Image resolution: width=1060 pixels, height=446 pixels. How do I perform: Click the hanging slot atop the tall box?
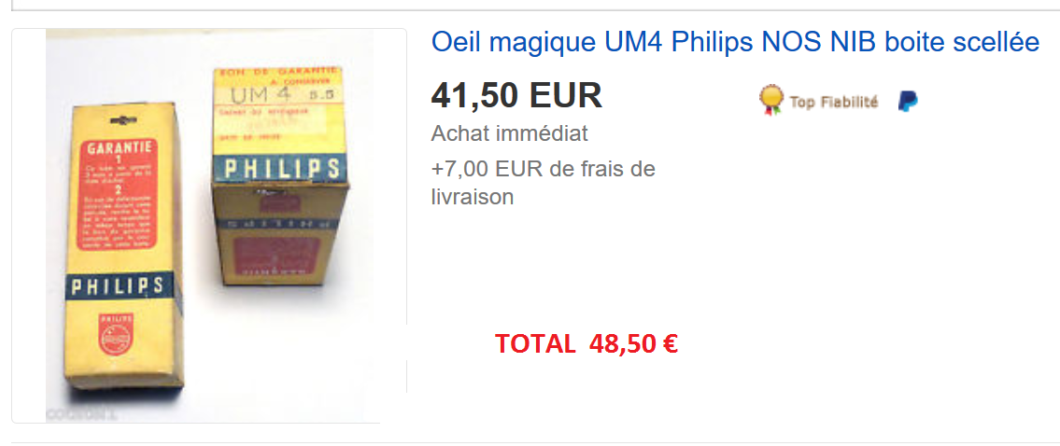(122, 121)
